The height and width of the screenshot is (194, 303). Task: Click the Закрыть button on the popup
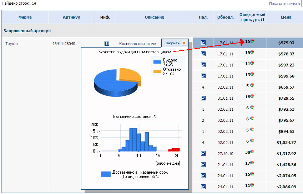[175, 43]
